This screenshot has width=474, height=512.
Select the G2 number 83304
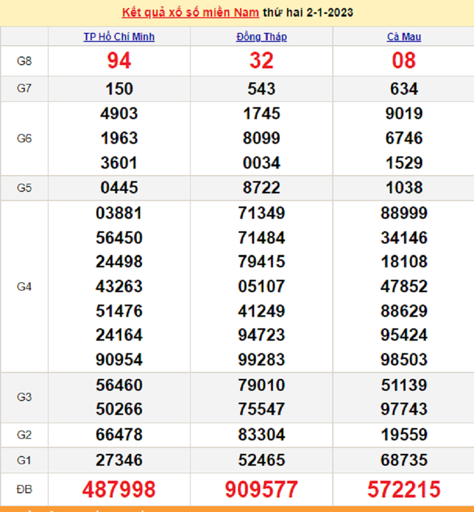click(x=261, y=435)
